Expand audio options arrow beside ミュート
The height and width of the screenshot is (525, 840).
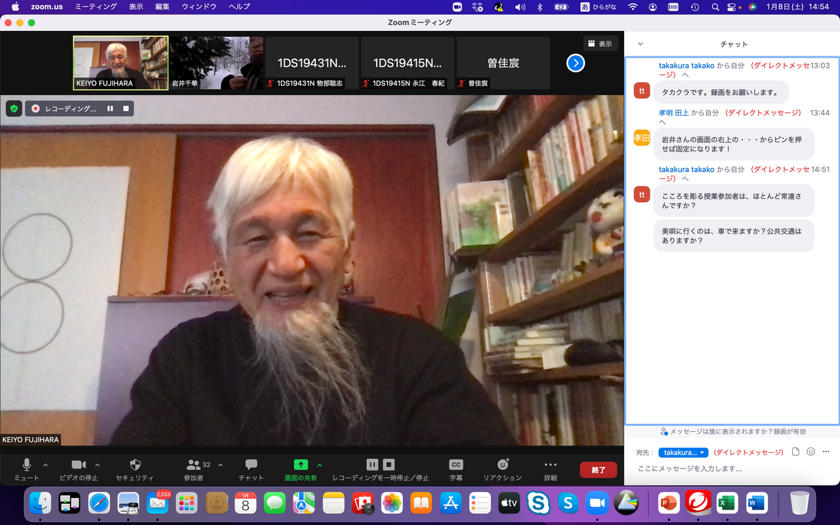[45, 465]
